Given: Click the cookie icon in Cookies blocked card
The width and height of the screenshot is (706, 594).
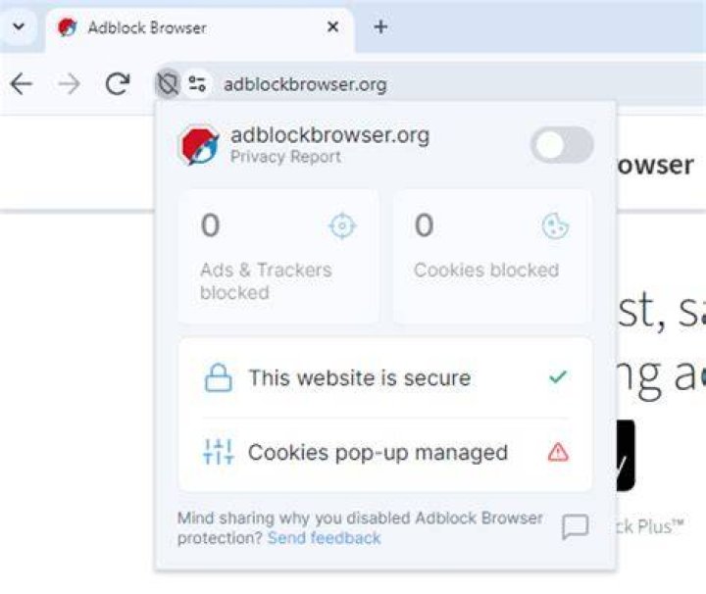Looking at the screenshot, I should point(555,225).
